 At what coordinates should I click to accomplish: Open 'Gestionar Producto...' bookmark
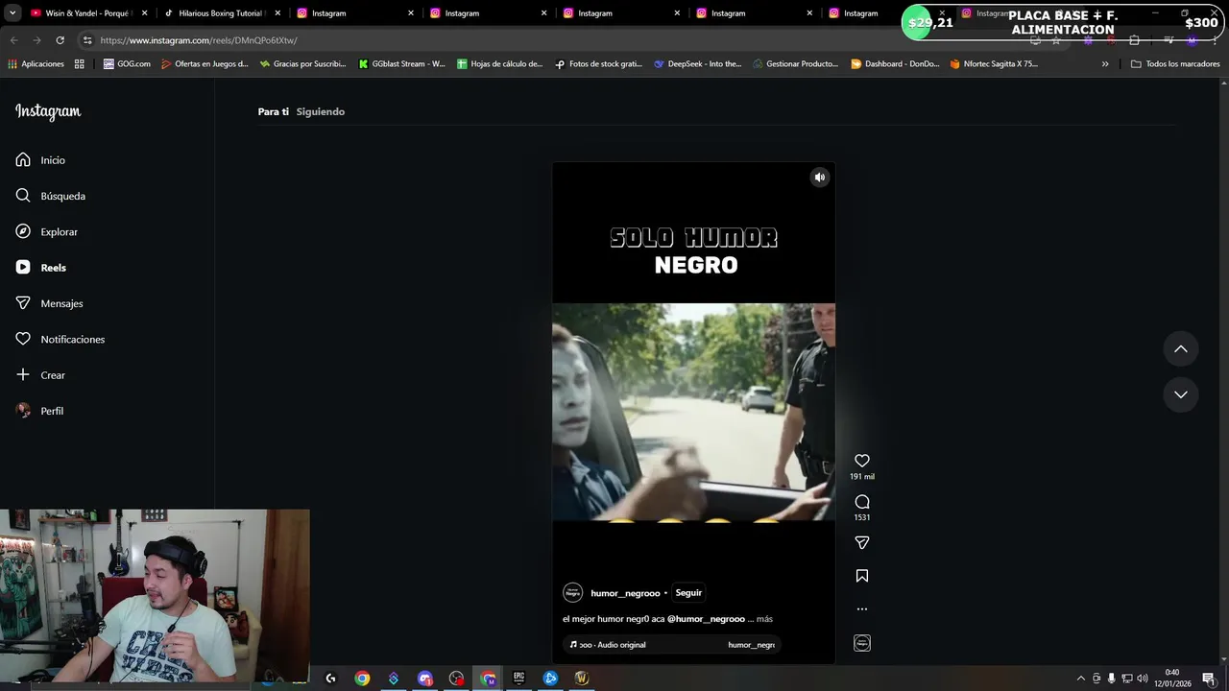[x=796, y=63]
